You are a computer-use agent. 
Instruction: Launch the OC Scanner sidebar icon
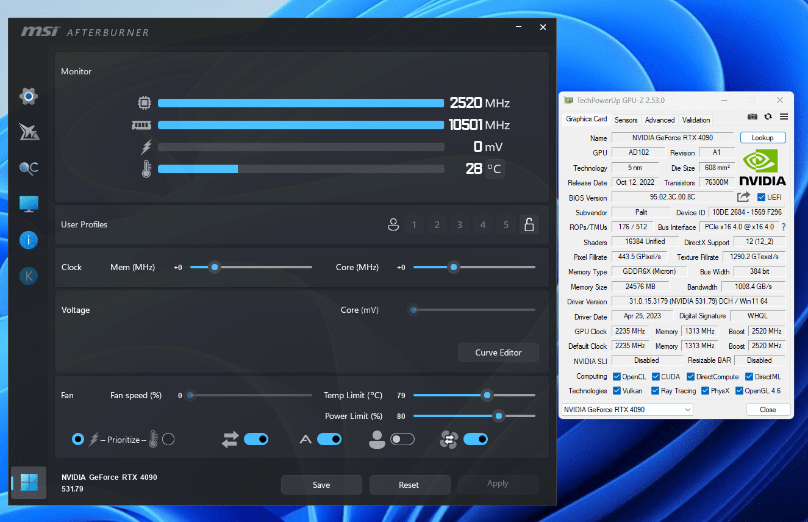coord(29,168)
